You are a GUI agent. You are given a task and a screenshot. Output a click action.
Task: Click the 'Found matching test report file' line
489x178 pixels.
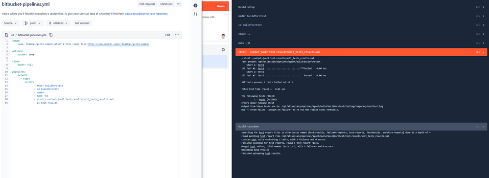pos(315,136)
